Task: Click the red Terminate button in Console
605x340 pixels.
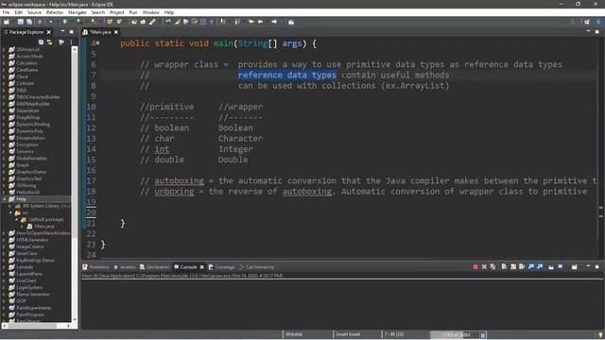Action: (475, 266)
